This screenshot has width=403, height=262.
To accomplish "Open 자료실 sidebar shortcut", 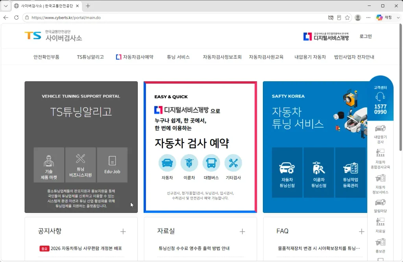I will 380,225.
